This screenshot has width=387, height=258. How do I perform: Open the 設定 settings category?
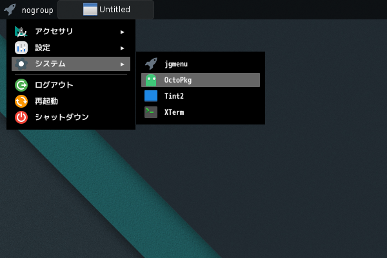pyautogui.click(x=71, y=48)
